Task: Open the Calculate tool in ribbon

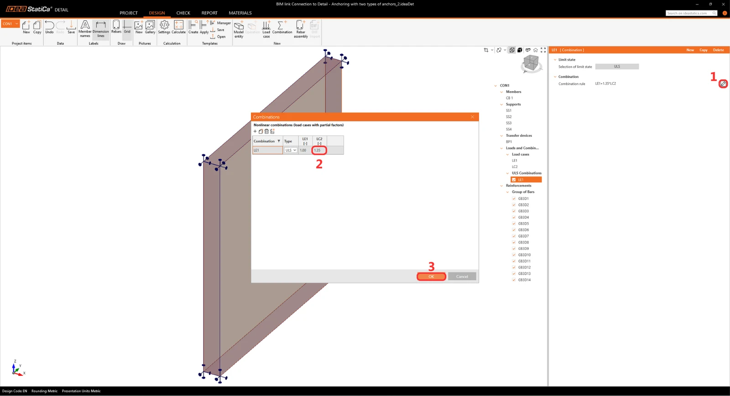Action: 178,27
